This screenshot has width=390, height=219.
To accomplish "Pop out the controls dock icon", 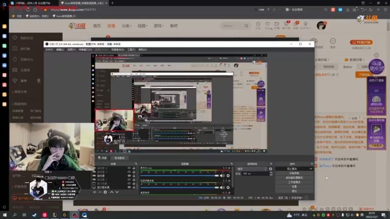I will tap(312, 164).
